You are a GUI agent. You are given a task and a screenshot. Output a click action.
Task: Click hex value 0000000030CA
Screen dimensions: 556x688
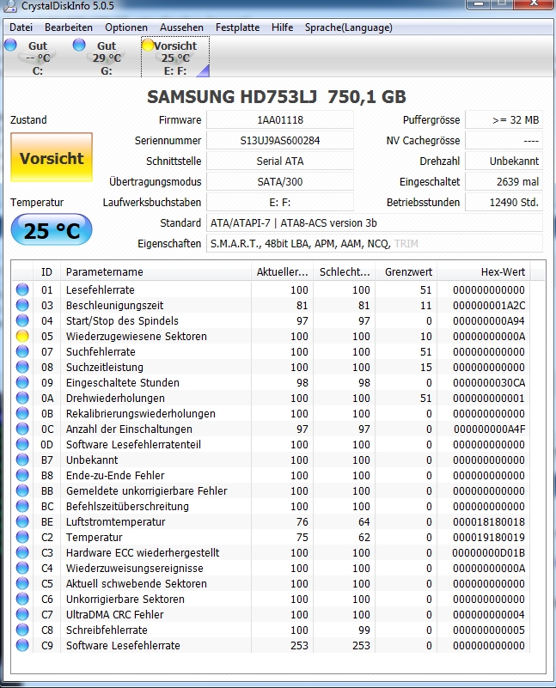[x=489, y=382]
